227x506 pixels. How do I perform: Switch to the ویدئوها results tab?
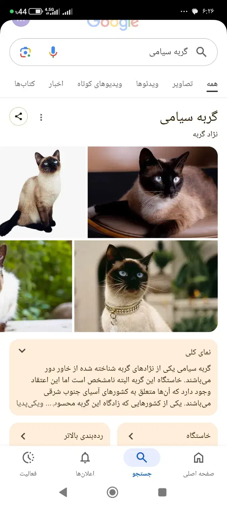point(147,84)
